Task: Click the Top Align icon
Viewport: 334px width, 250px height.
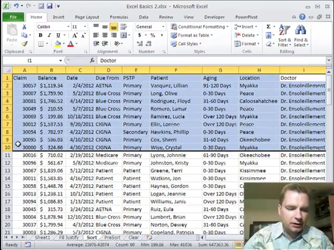Action: pyautogui.click(x=96, y=27)
